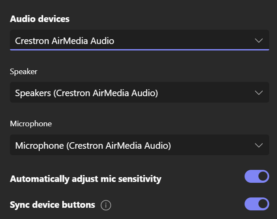This screenshot has width=277, height=219.
Task: Turn off the Sync device buttons switch
Action: [257, 204]
